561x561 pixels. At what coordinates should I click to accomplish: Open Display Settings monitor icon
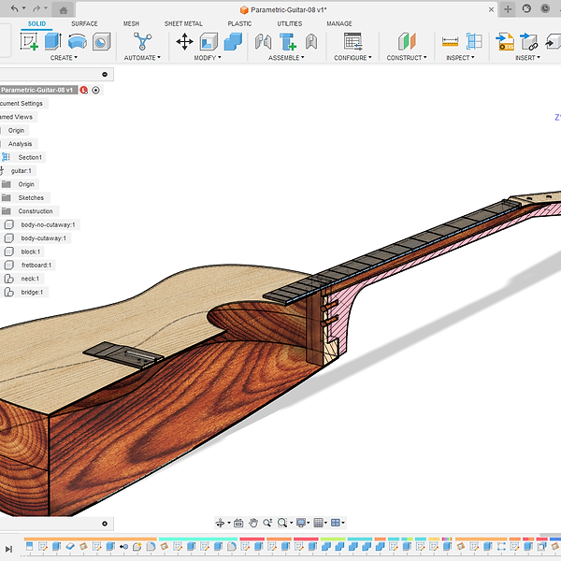point(301,523)
